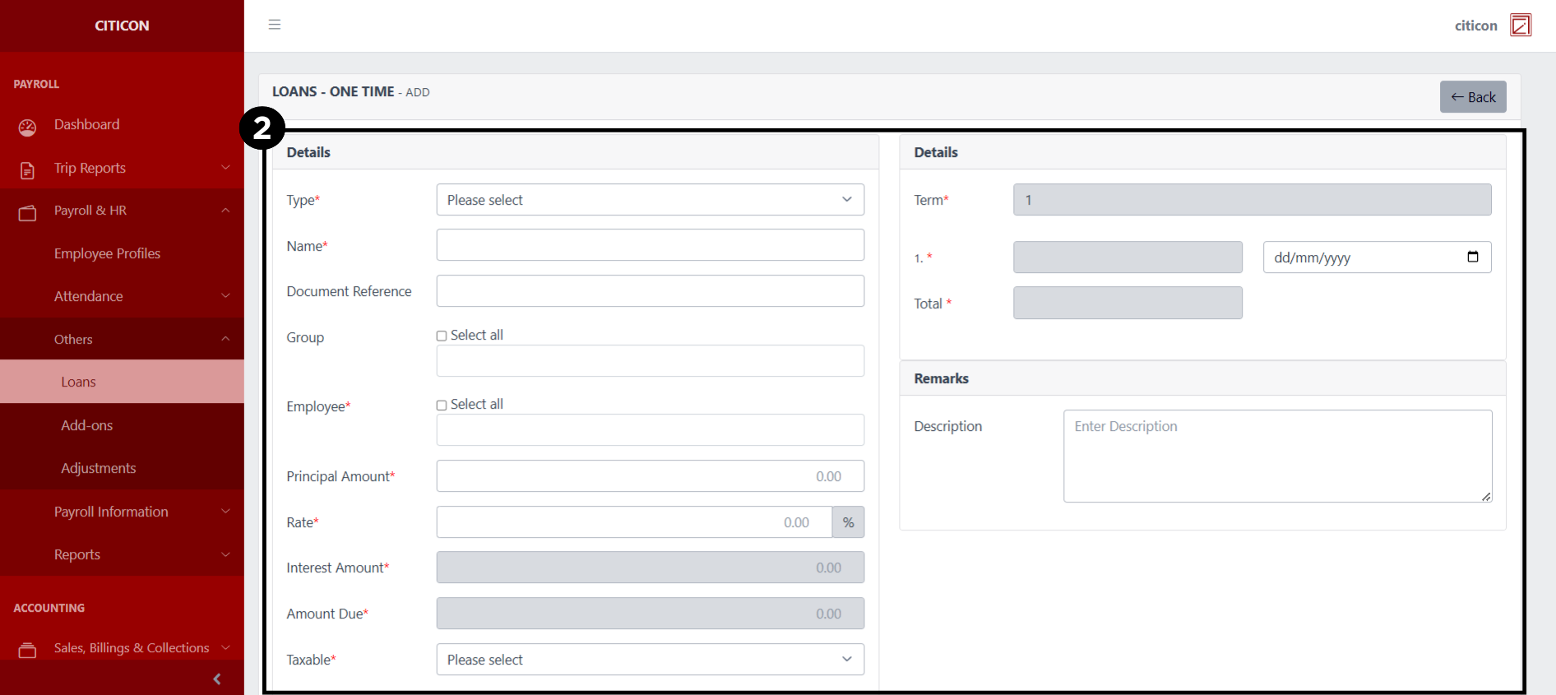Click the Principal Amount field

[x=650, y=476]
